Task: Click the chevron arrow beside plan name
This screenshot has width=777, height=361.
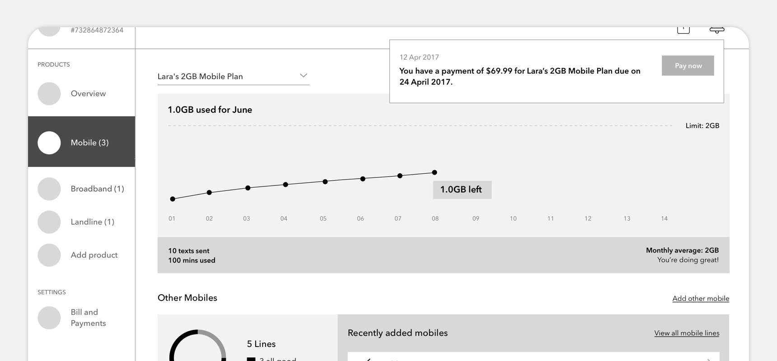Action: point(304,76)
